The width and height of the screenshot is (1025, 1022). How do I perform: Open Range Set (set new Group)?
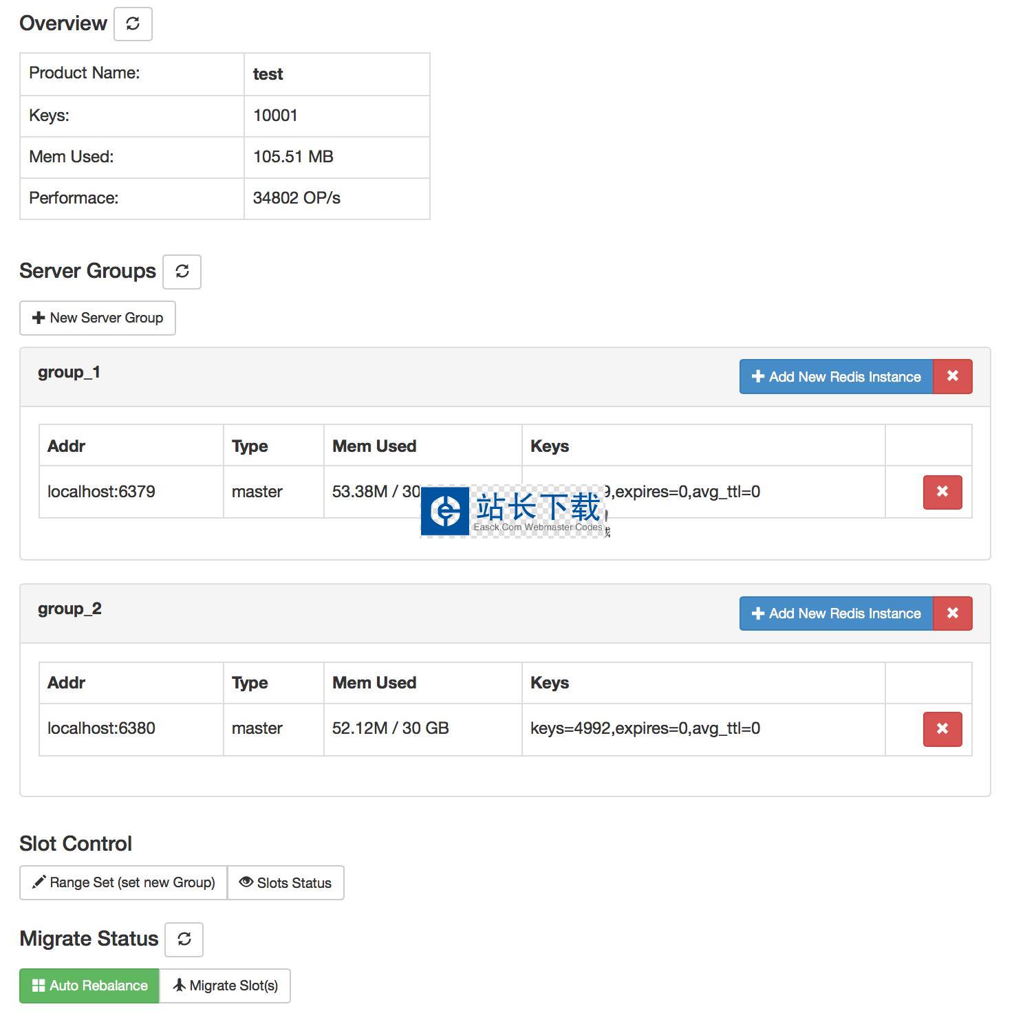pos(124,882)
